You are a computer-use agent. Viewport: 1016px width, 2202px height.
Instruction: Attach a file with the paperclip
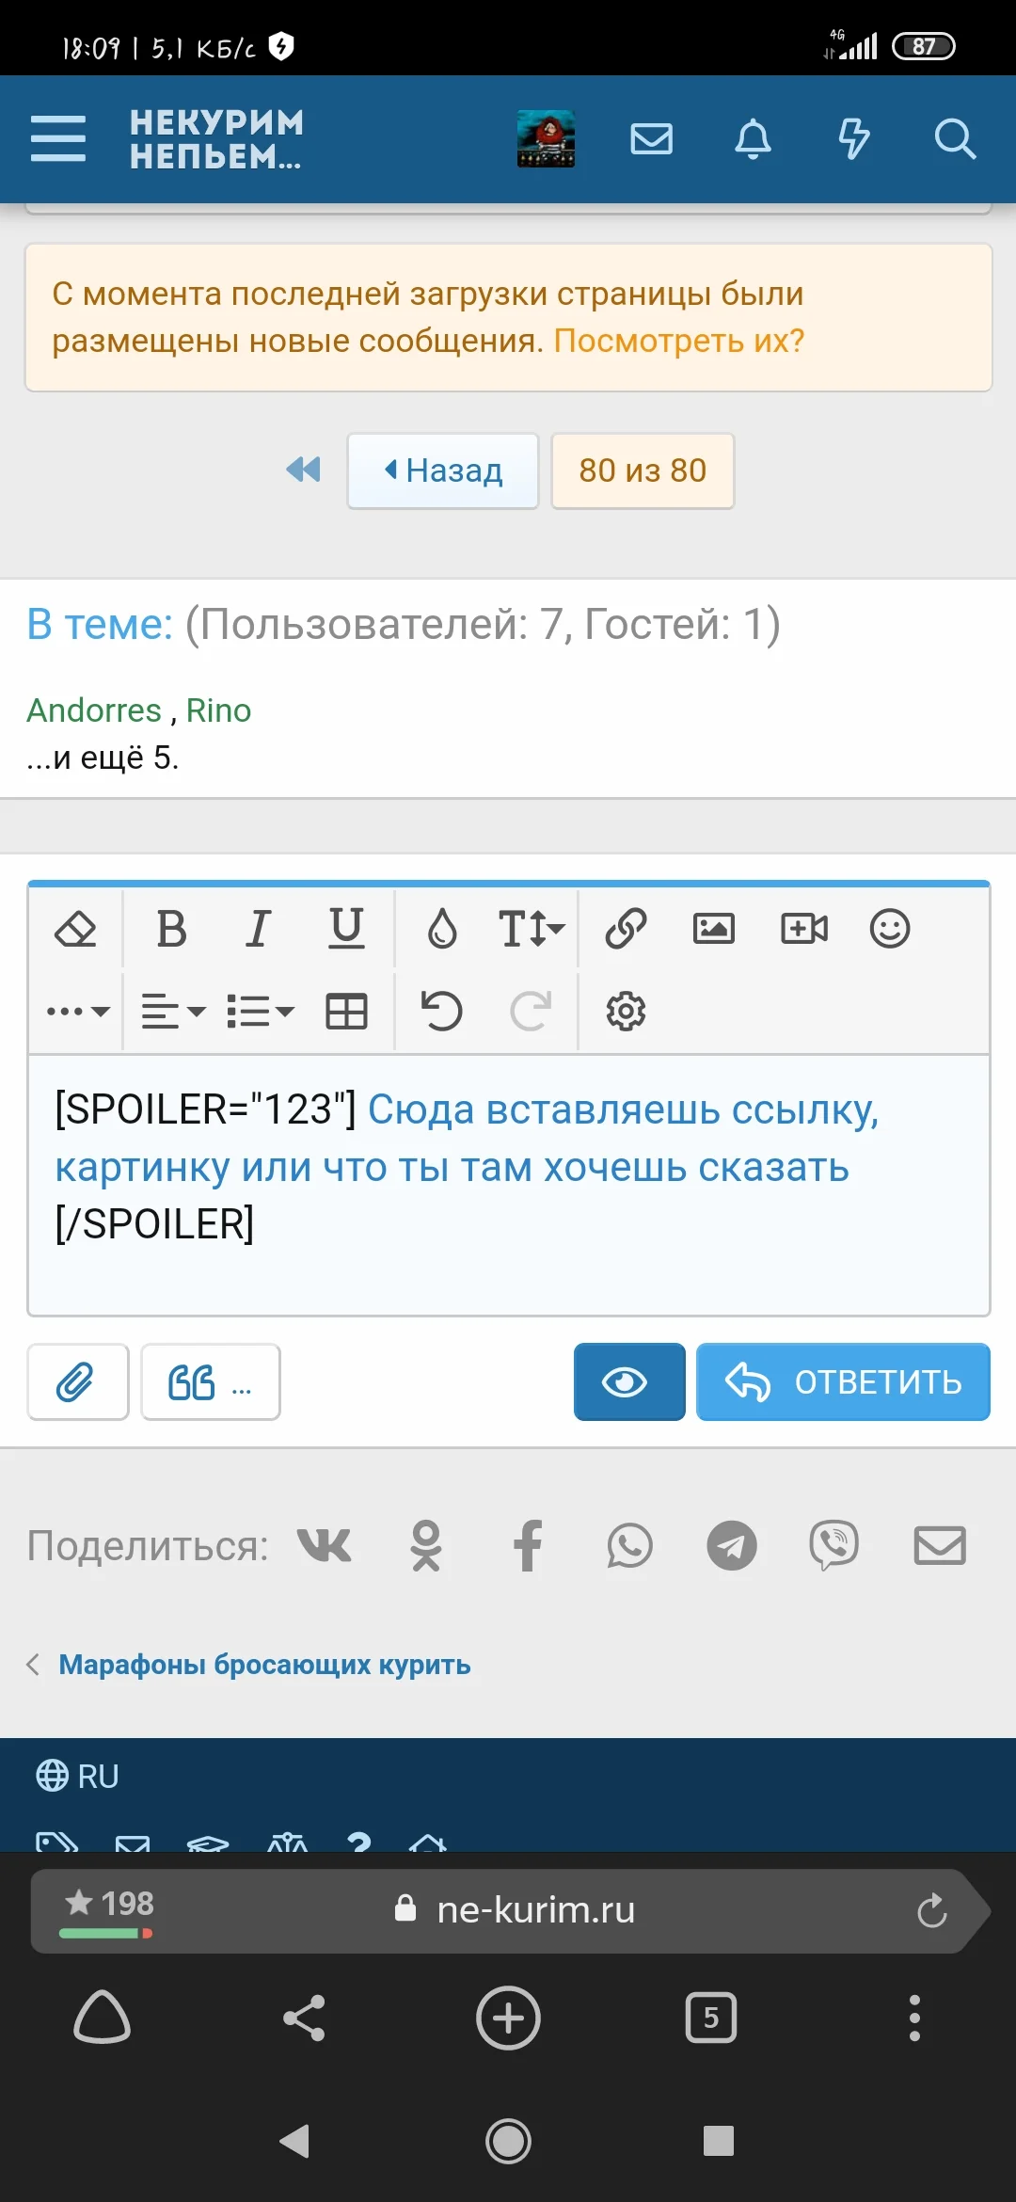(x=77, y=1381)
